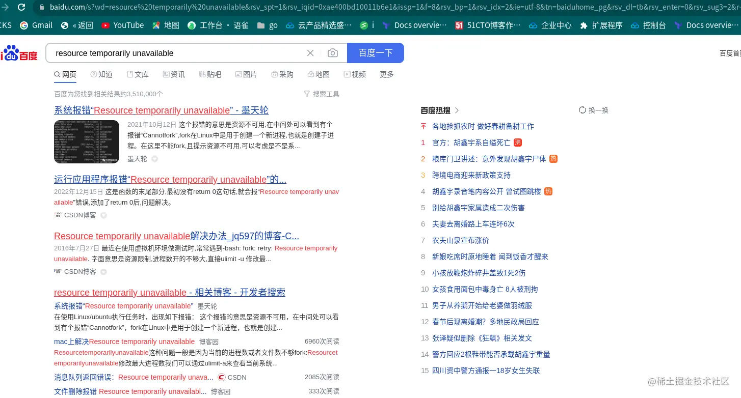Expand dropdown arrow beside 墨天轮 source

point(154,159)
